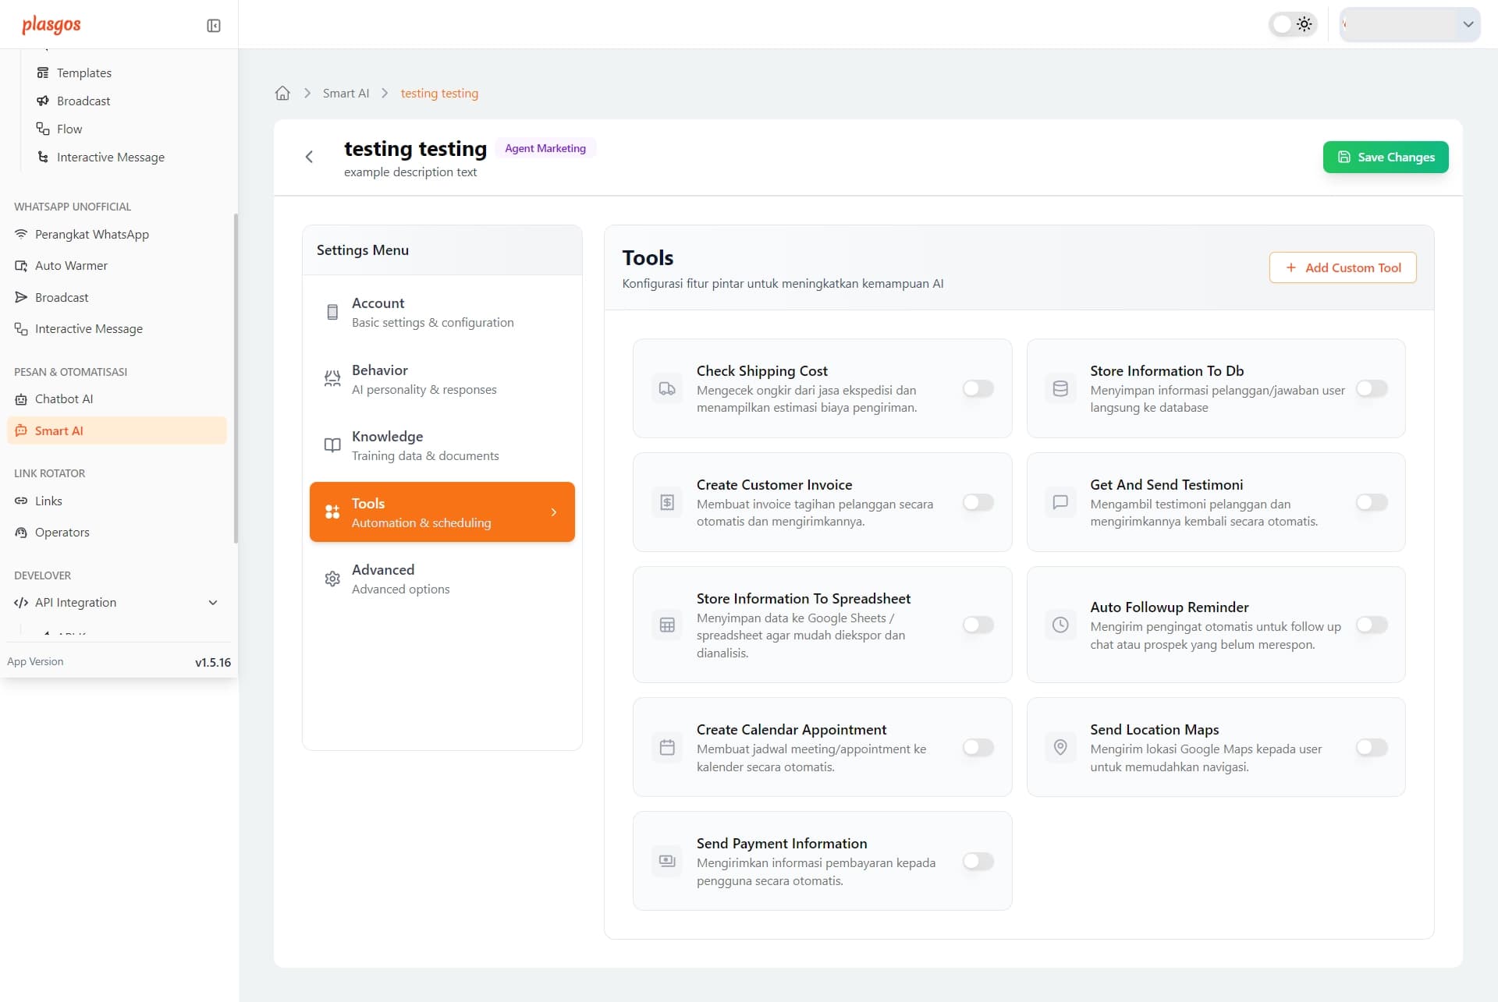Click the Save Changes button
Screen dimensions: 1498x1002
click(1385, 157)
